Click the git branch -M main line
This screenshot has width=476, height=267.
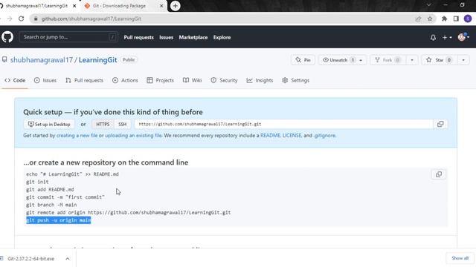coord(51,205)
